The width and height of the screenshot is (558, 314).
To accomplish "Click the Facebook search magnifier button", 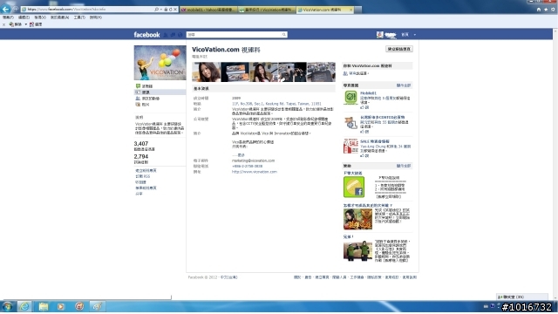I will [284, 35].
